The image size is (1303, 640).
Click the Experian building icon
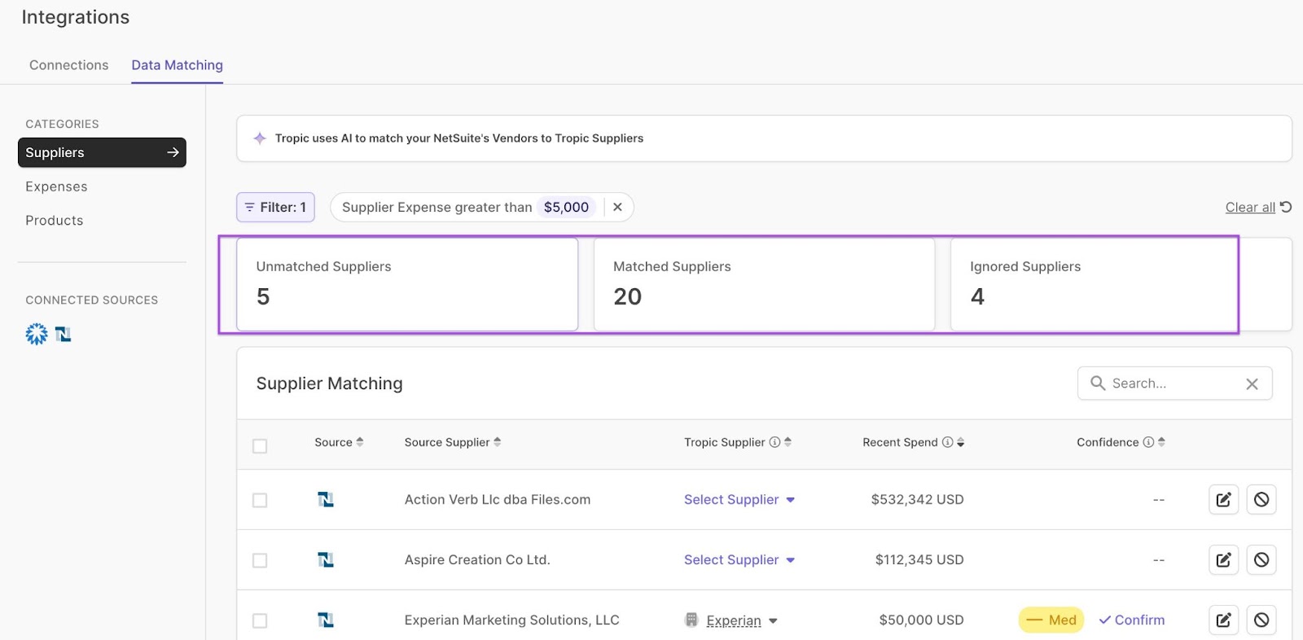point(691,620)
